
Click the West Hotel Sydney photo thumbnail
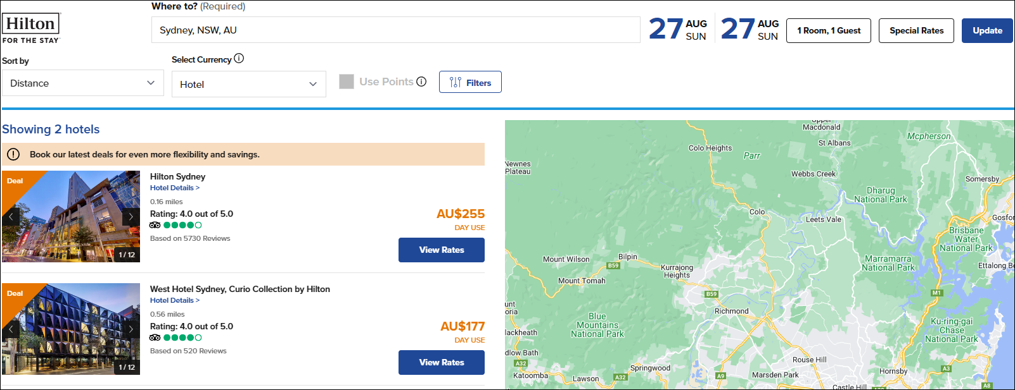coord(71,329)
